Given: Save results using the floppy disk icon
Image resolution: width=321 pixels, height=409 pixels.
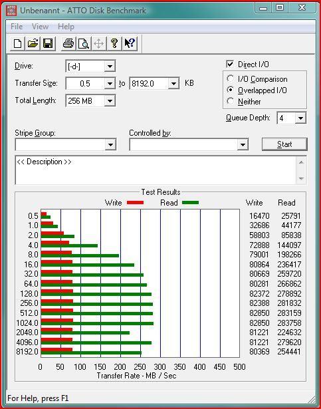Looking at the screenshot, I should 48,43.
